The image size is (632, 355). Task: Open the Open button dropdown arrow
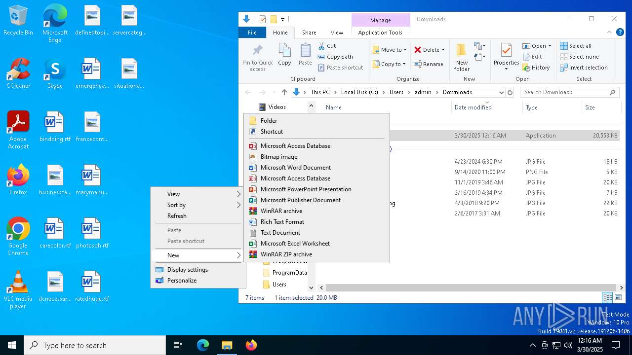[x=550, y=46]
